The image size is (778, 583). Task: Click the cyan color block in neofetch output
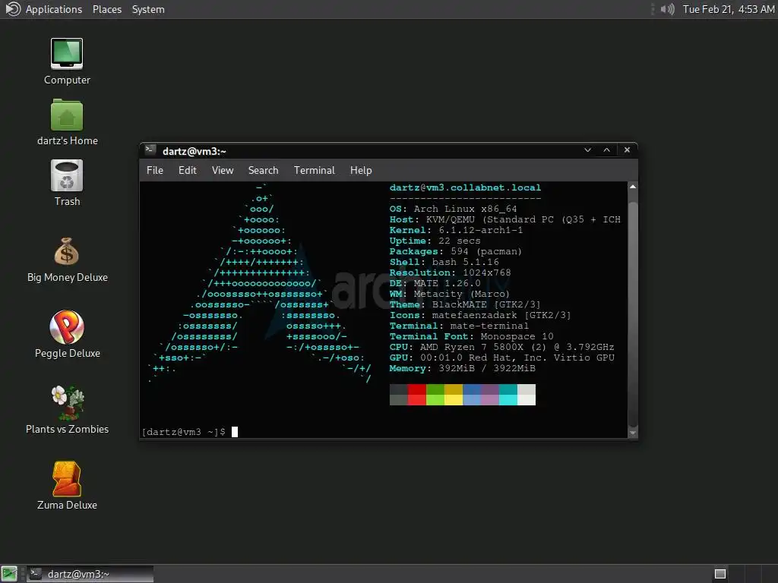coord(508,395)
